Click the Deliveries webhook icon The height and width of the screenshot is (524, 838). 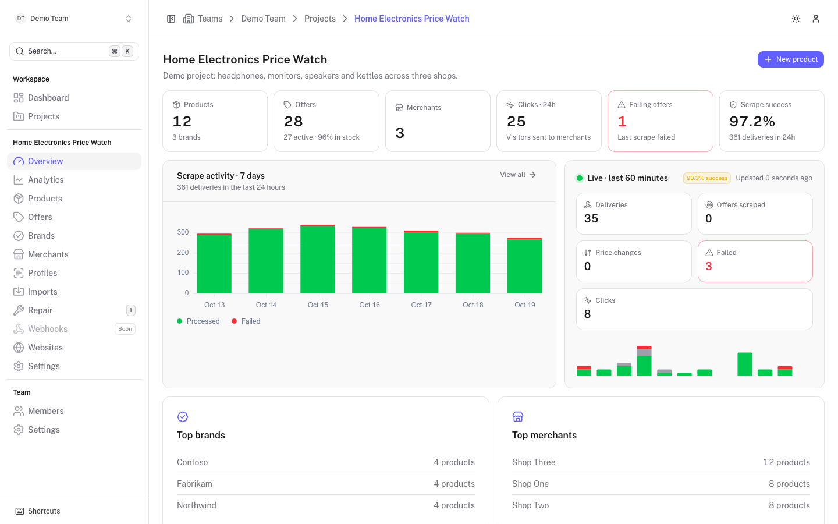point(588,205)
